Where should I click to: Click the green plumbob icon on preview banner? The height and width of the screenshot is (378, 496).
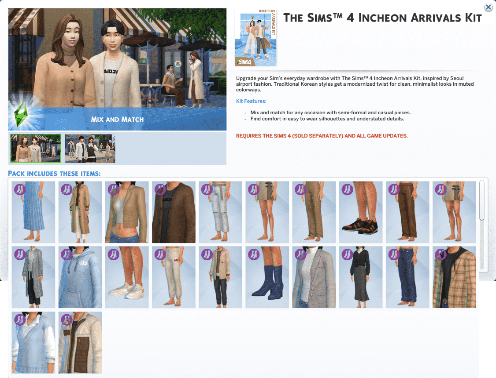pyautogui.click(x=22, y=114)
